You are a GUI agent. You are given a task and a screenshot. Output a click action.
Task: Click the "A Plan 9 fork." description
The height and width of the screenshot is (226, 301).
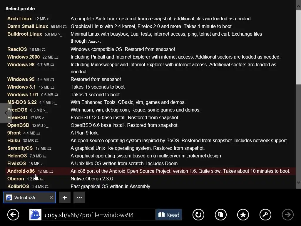click(85, 133)
